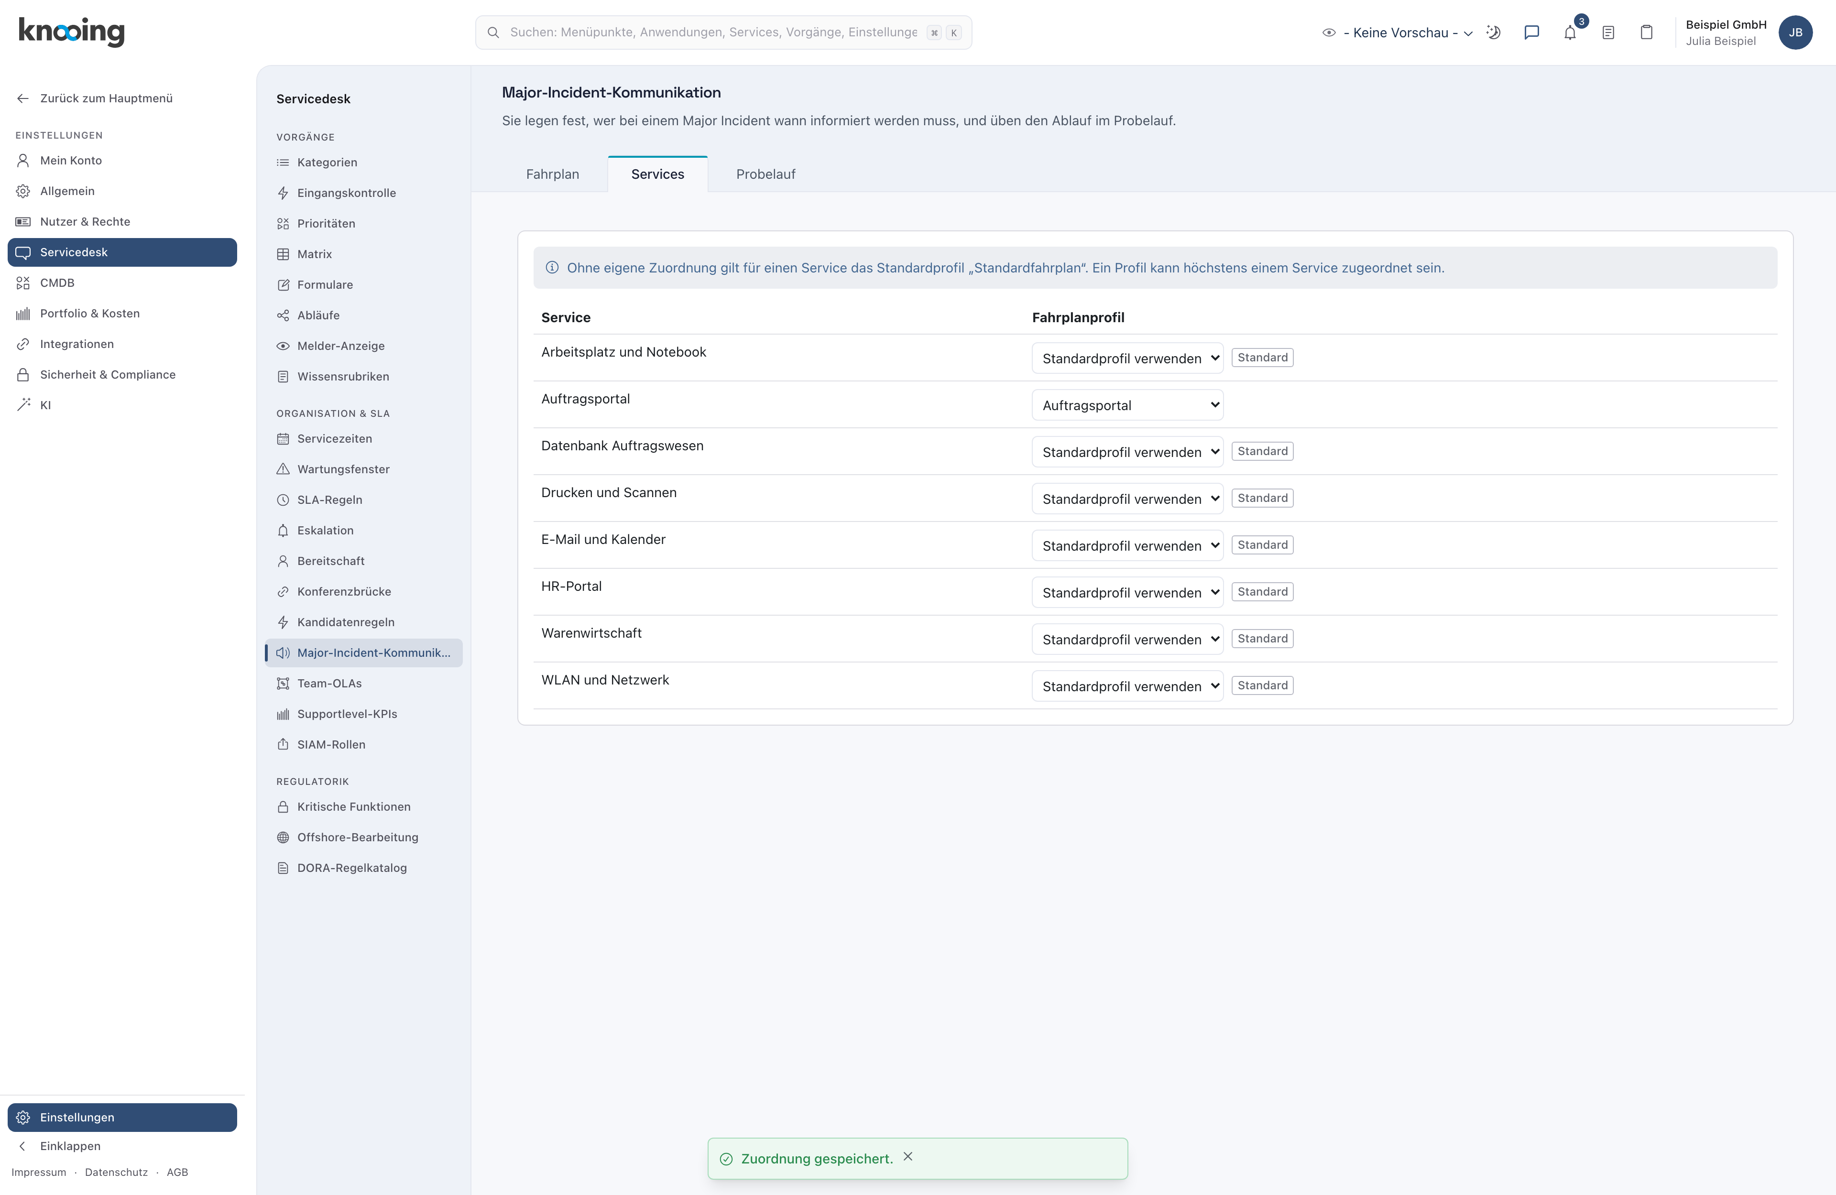Click the Standard badge in WLAN und Netzwerk row
The width and height of the screenshot is (1836, 1195).
pos(1262,685)
